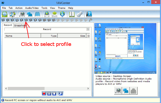
Task: Click the wrench icon after profile numbers
Action: (90, 20)
